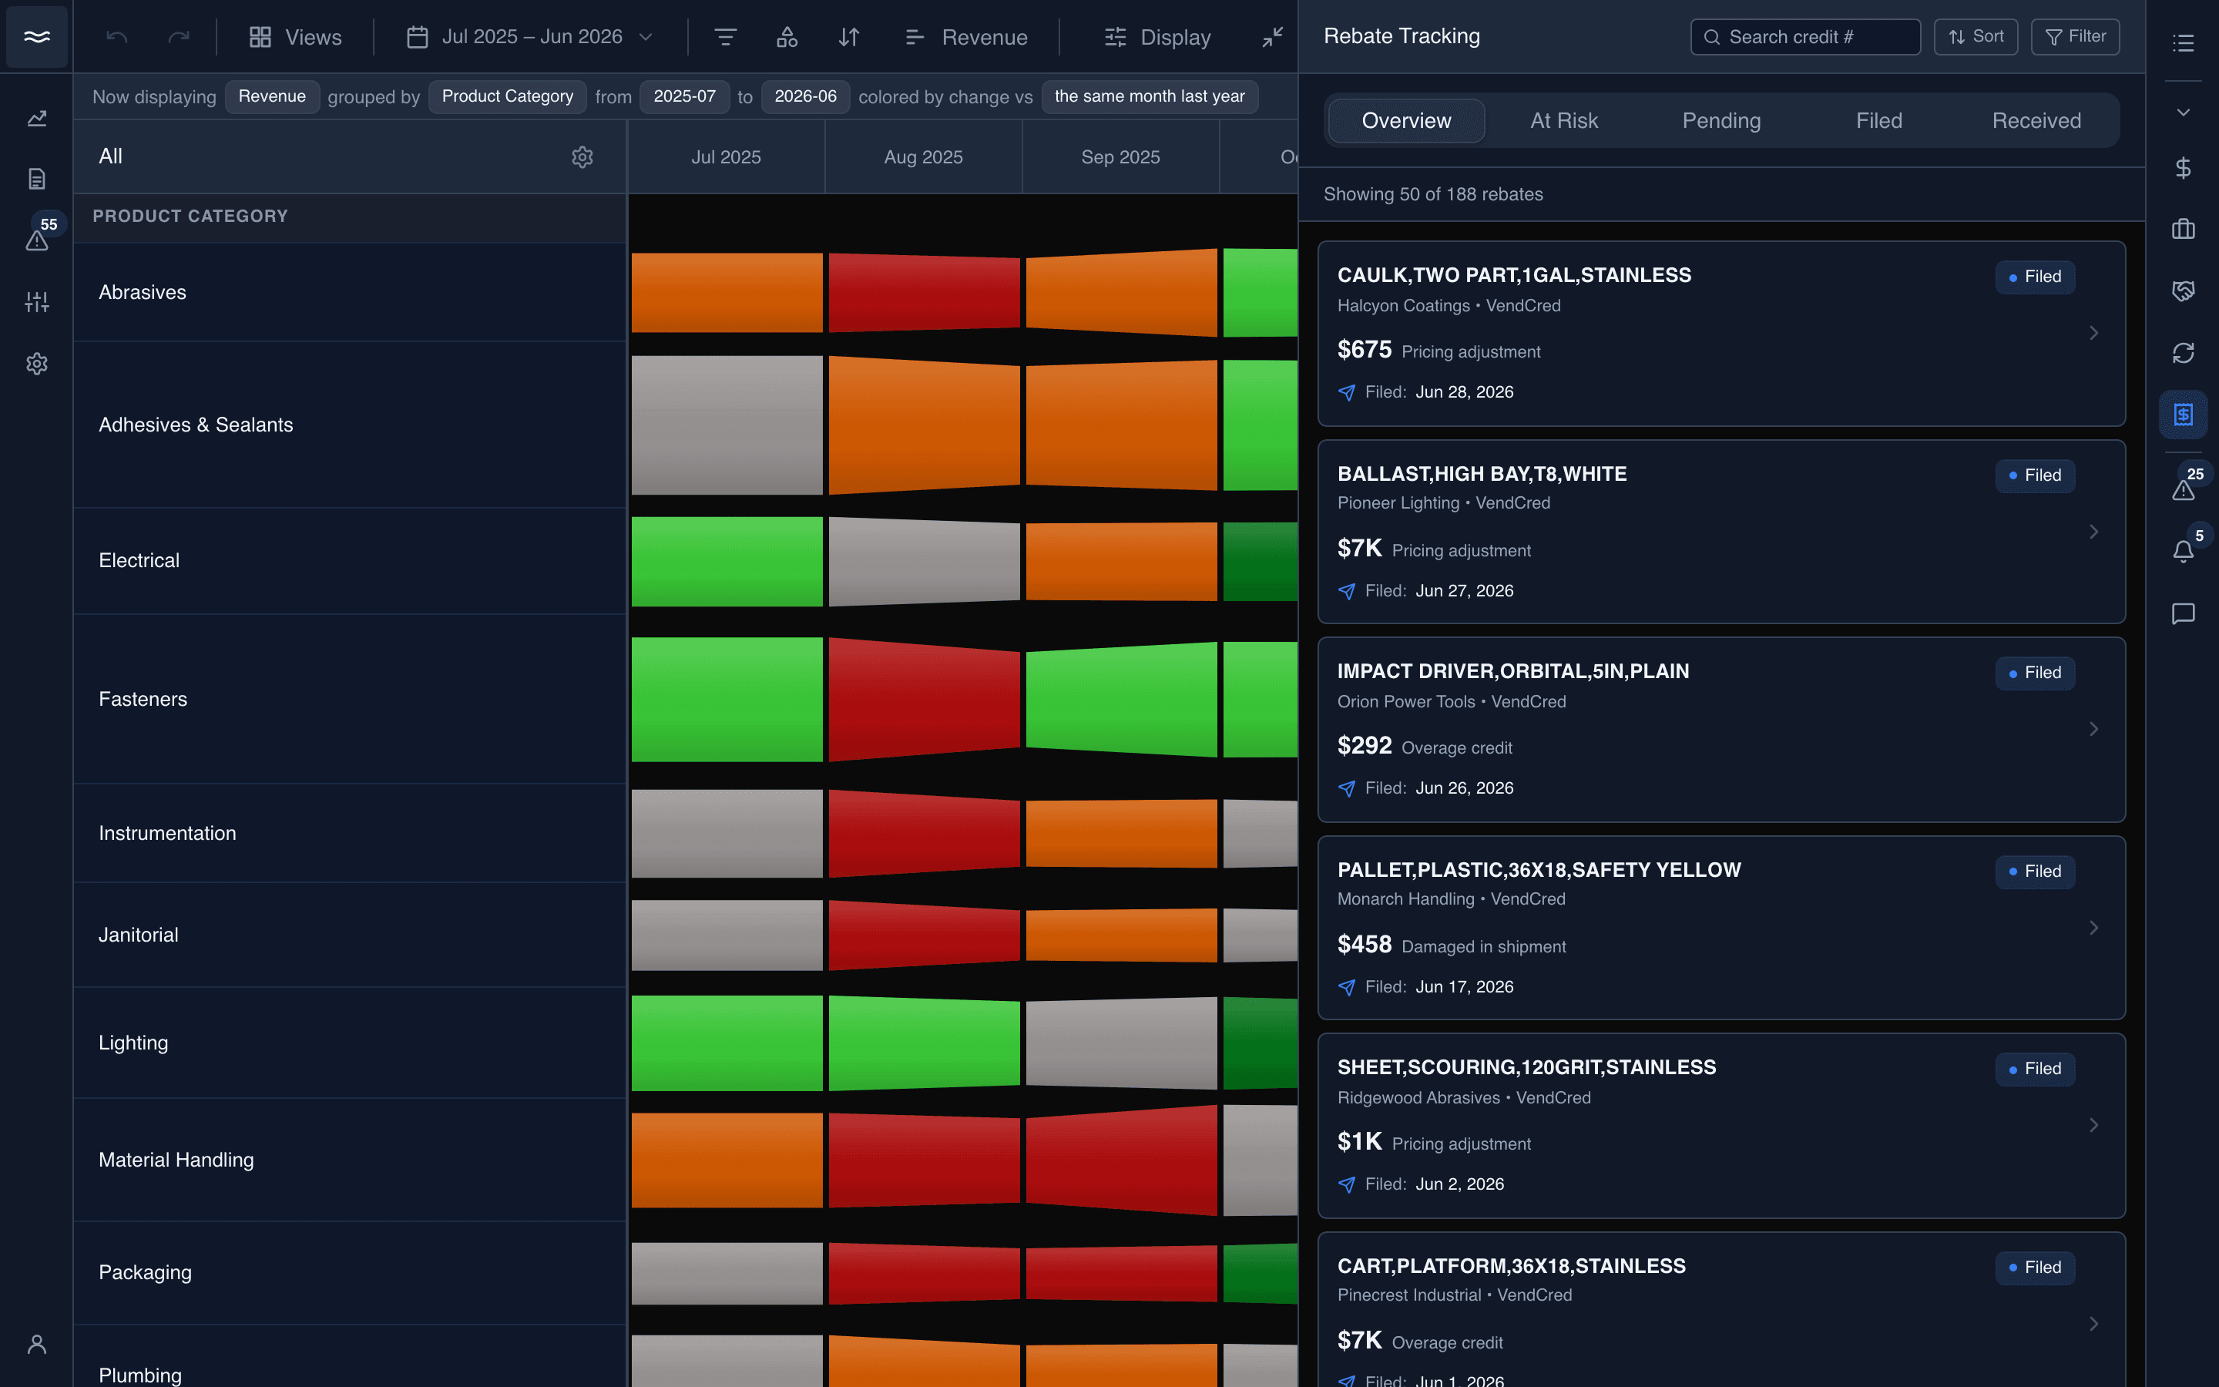Open the Sort options for rebates
2219x1387 pixels.
tap(1975, 37)
